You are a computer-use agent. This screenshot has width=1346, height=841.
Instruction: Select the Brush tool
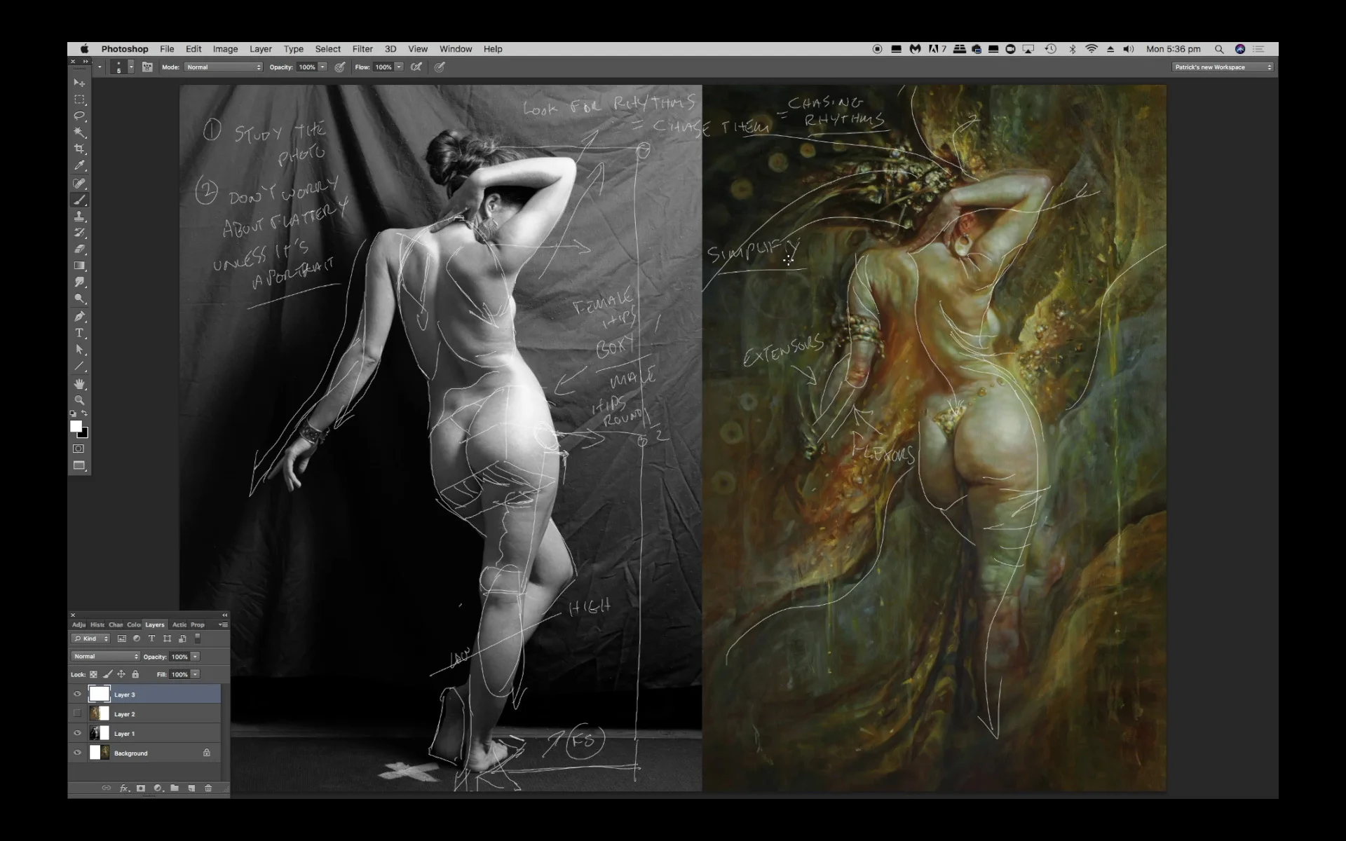(79, 200)
